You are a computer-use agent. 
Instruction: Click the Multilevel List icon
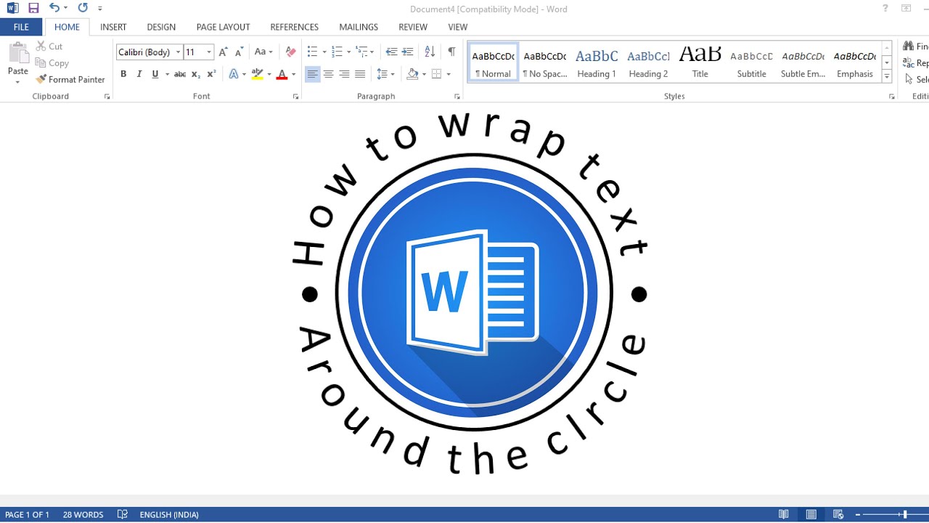pos(361,52)
